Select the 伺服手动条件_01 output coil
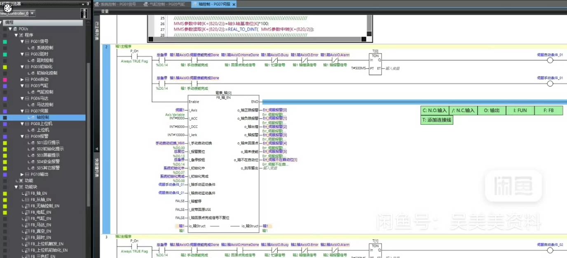Screen dimensions: 567x258 point(550,84)
